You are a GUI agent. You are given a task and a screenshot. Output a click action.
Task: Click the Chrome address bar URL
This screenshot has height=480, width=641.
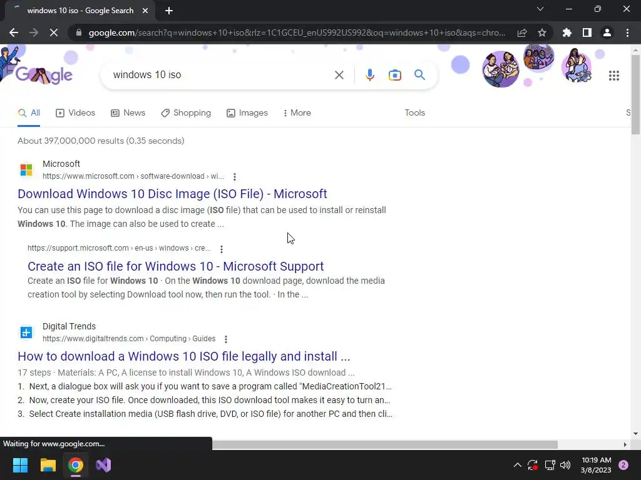click(297, 32)
